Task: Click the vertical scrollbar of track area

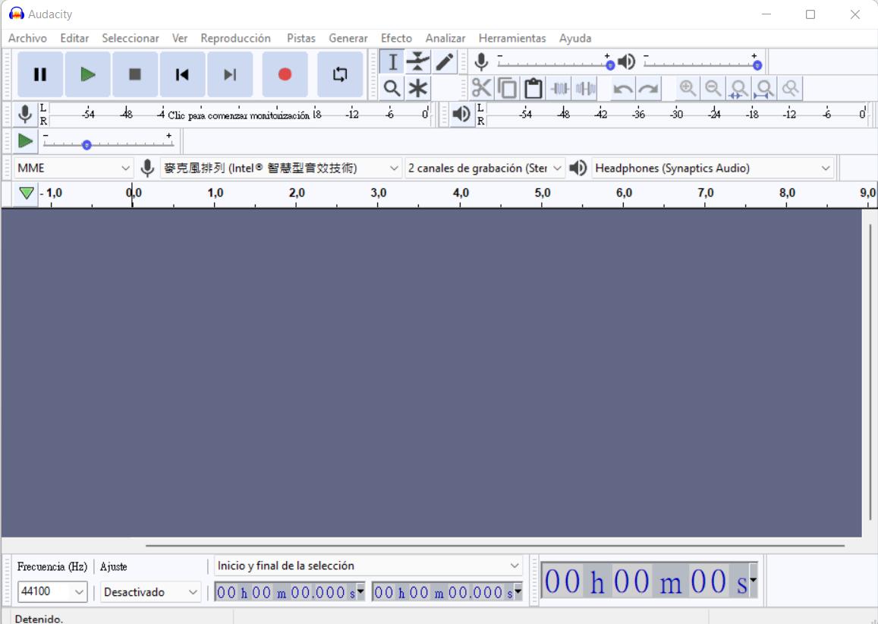Action: 870,373
